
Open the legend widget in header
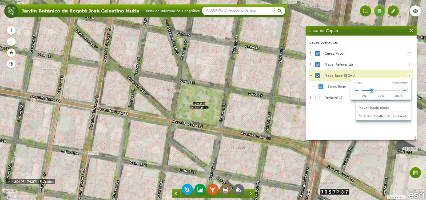click(x=366, y=11)
